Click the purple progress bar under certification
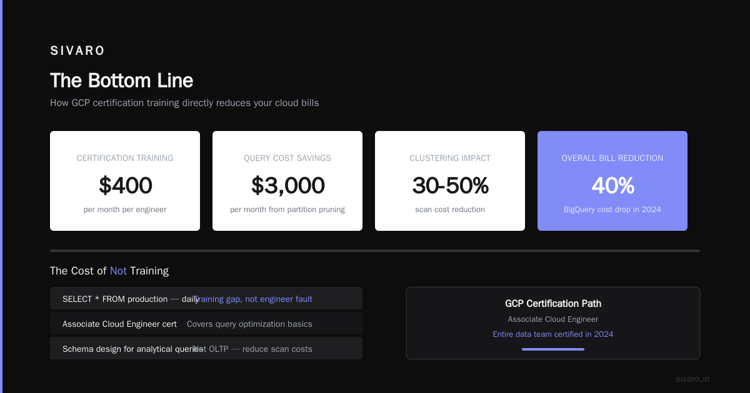 pyautogui.click(x=553, y=349)
